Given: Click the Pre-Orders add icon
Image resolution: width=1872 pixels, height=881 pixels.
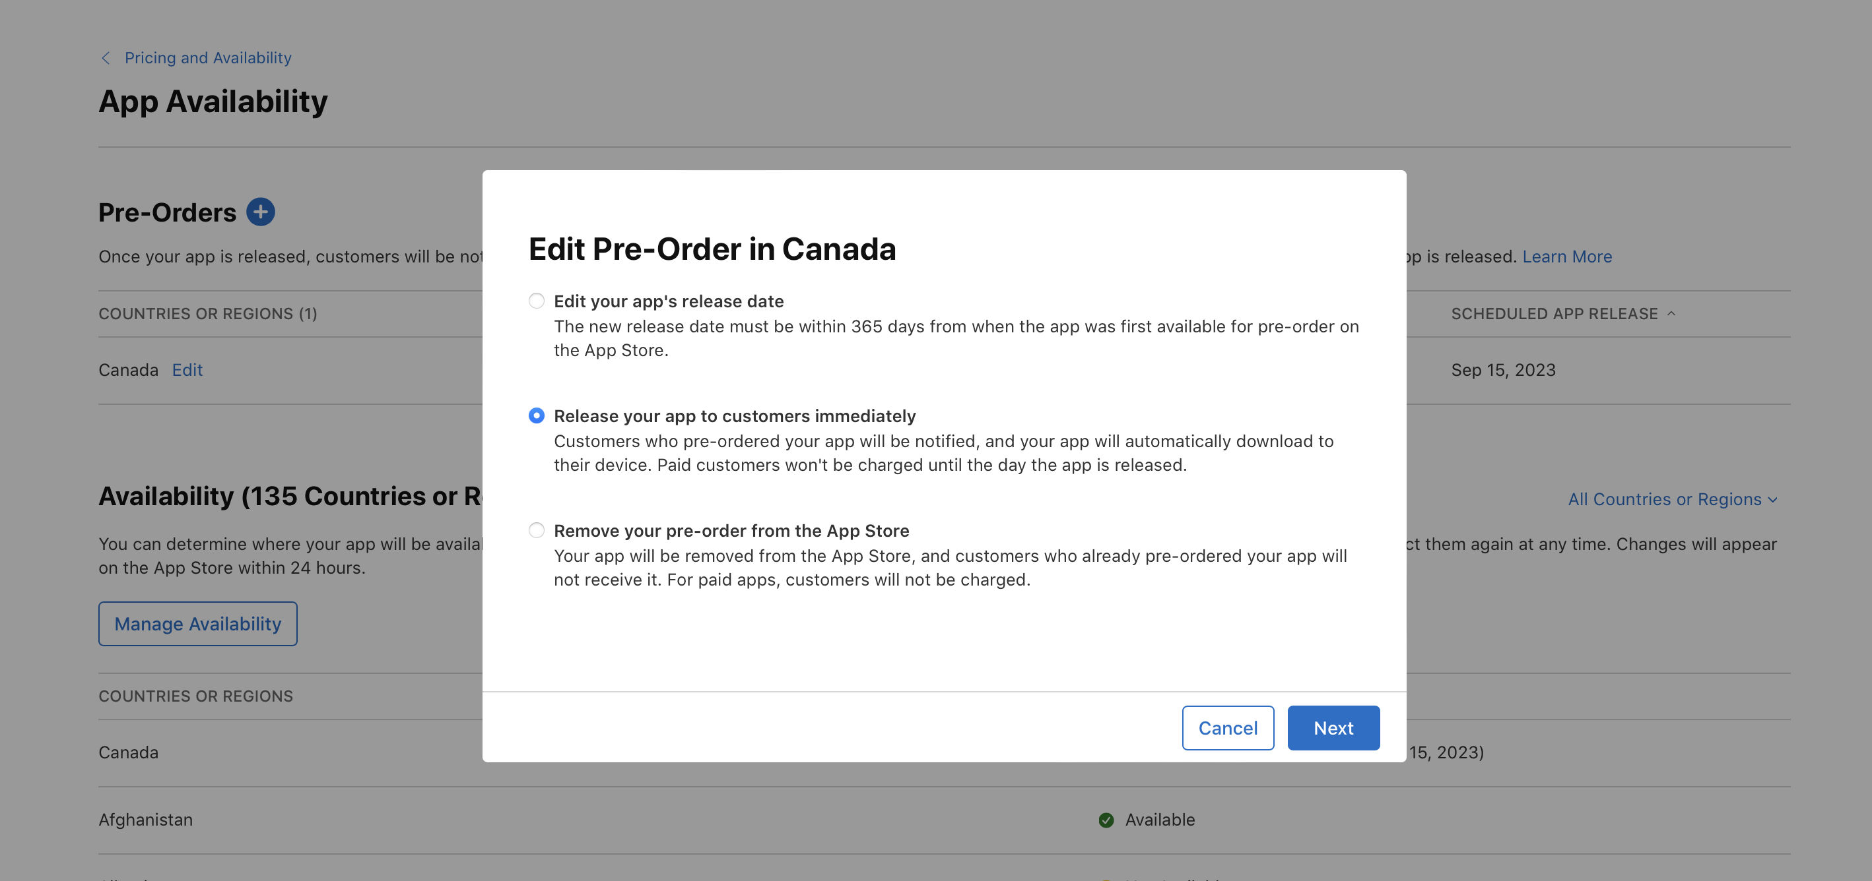Looking at the screenshot, I should [x=261, y=212].
